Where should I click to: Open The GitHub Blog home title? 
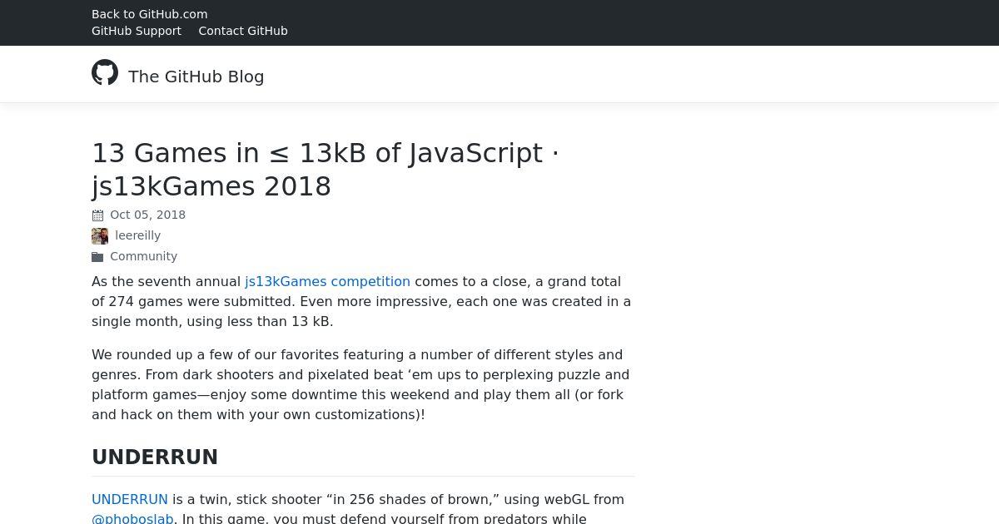(x=196, y=77)
